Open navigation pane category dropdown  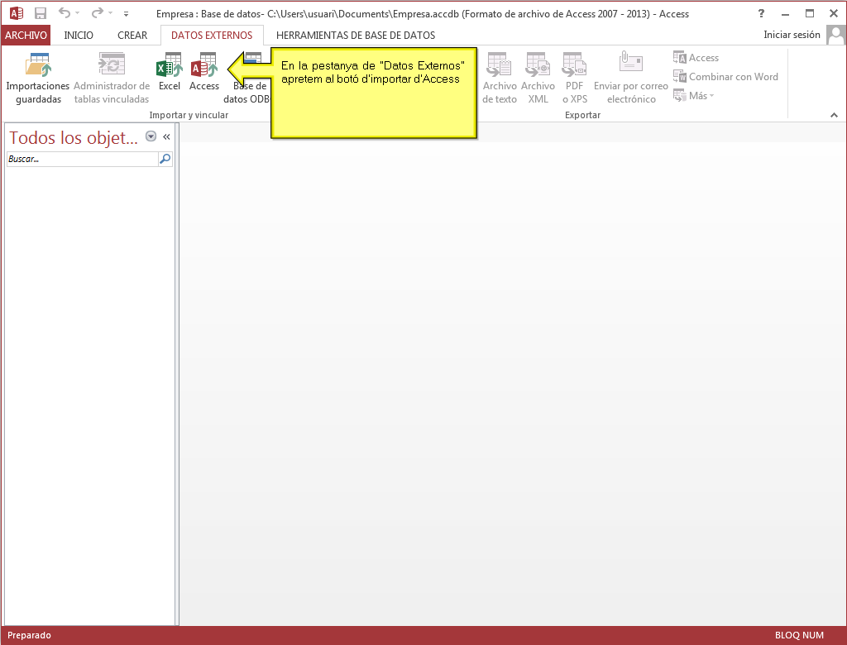pos(151,136)
